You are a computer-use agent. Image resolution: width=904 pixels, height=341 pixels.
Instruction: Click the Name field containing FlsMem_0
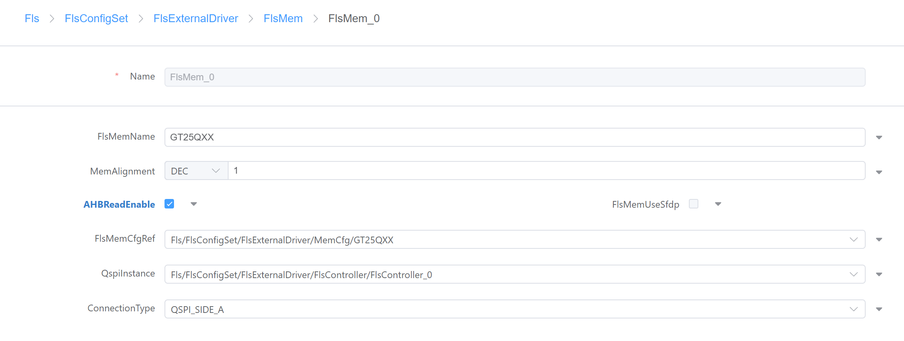514,77
